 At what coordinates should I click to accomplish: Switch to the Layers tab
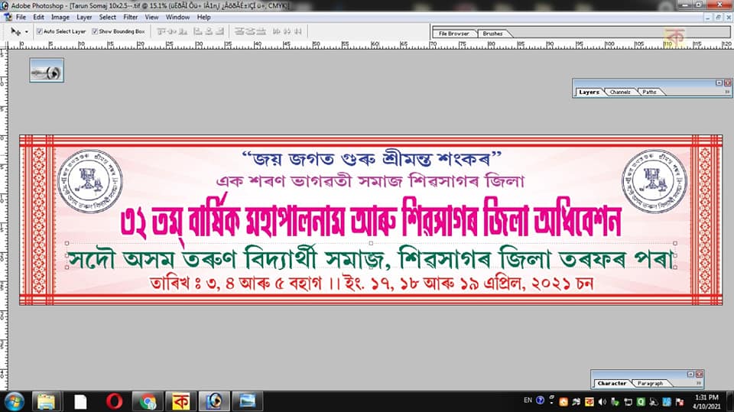pos(589,92)
